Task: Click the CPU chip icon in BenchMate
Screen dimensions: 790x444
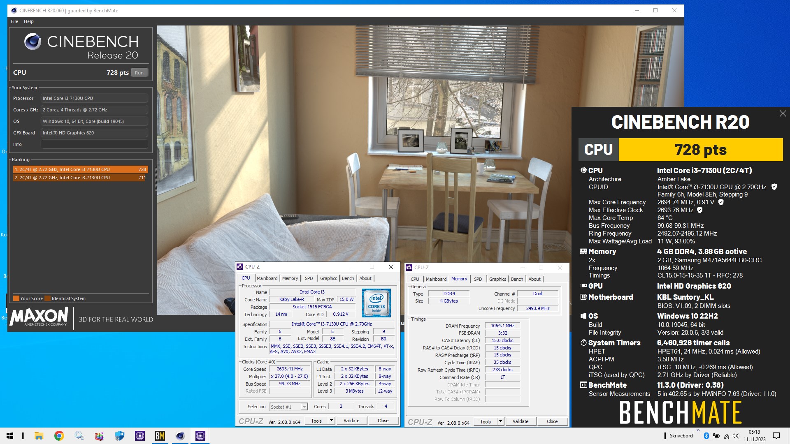Action: coord(583,170)
